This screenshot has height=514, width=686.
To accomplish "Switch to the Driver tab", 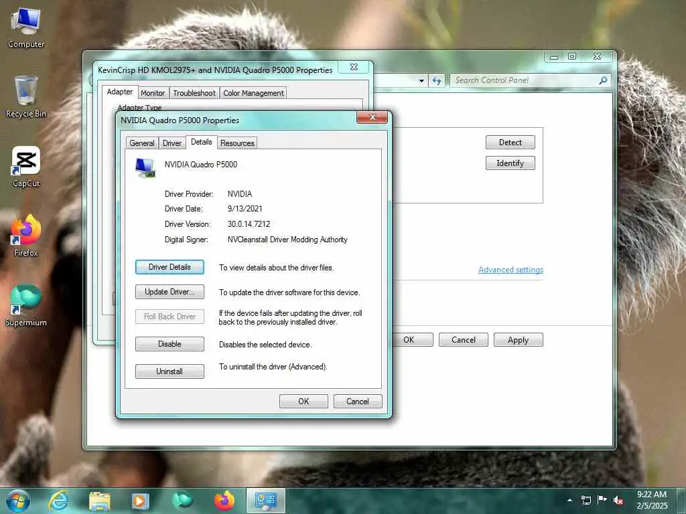I will pos(172,143).
